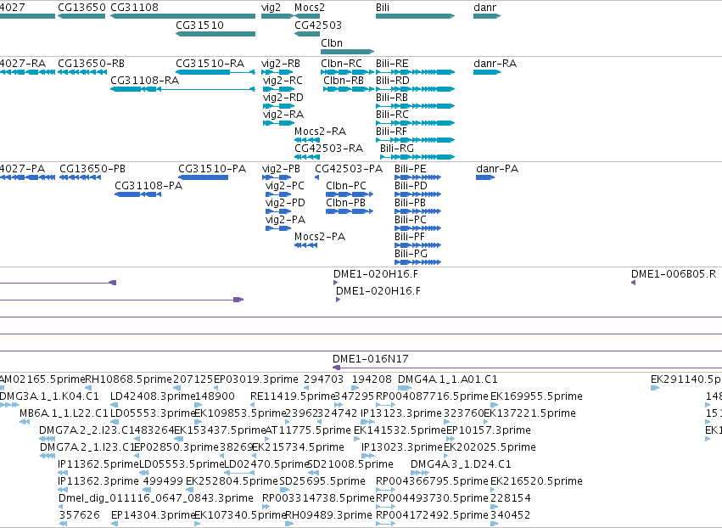Click the CG31108-RA transcript glyph

coord(182,89)
